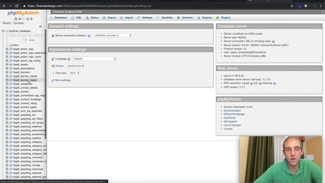Click the Server localhost breadcrumb icon
Screen dimensions: 325x183
[x=54, y=12]
